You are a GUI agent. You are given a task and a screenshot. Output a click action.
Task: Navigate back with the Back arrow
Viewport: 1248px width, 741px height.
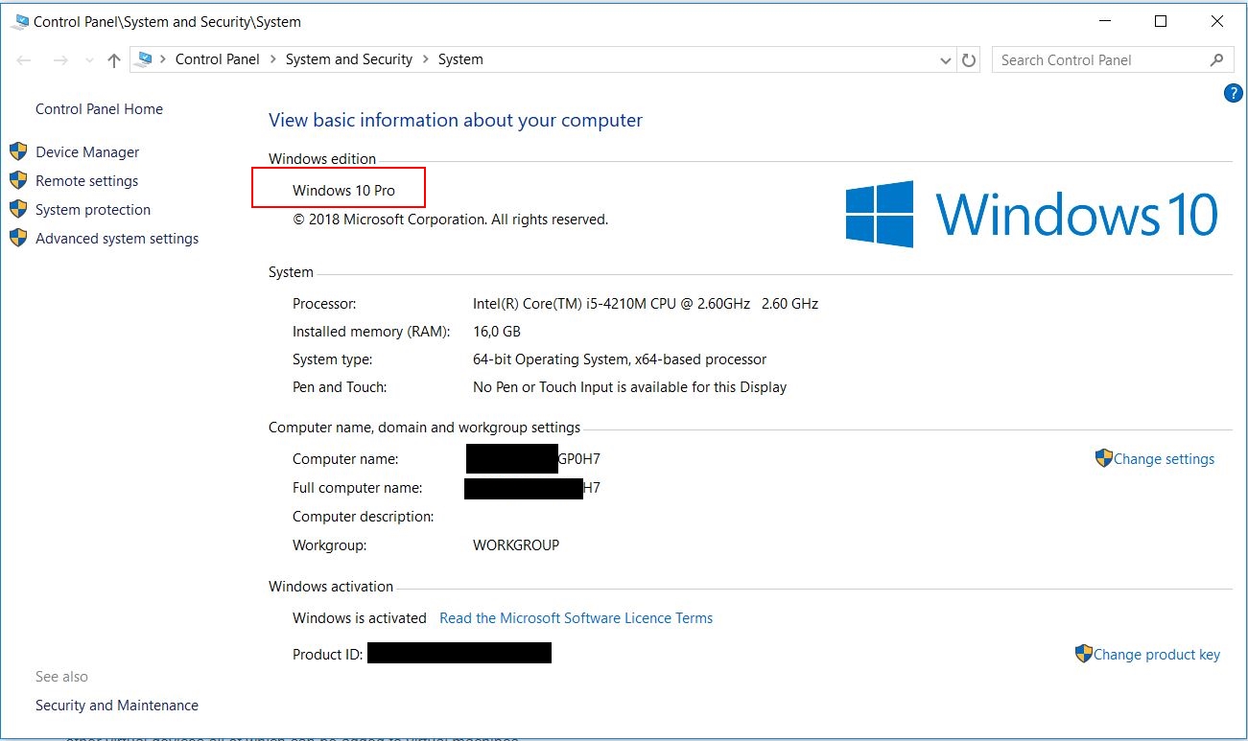(x=25, y=59)
